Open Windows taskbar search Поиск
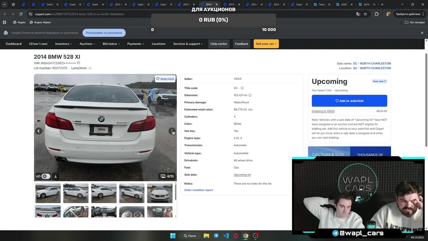 [x=190, y=236]
